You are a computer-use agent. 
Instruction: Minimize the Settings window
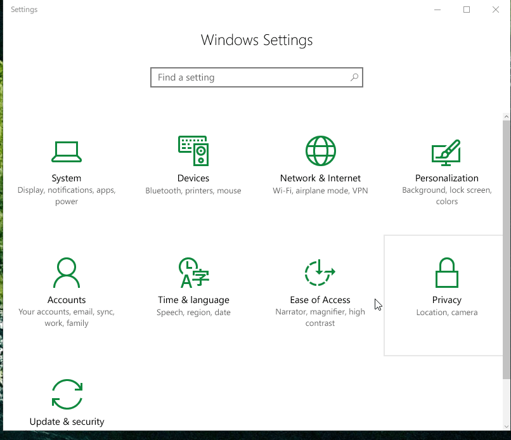coord(437,10)
